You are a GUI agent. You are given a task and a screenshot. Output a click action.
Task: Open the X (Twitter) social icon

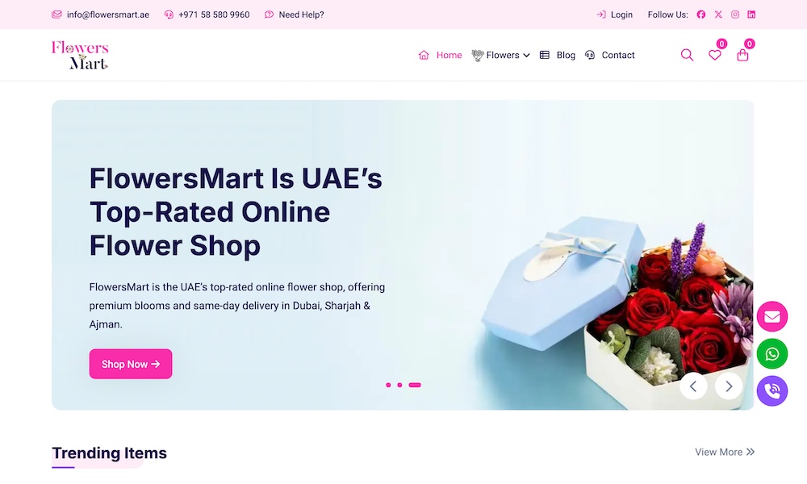[718, 15]
